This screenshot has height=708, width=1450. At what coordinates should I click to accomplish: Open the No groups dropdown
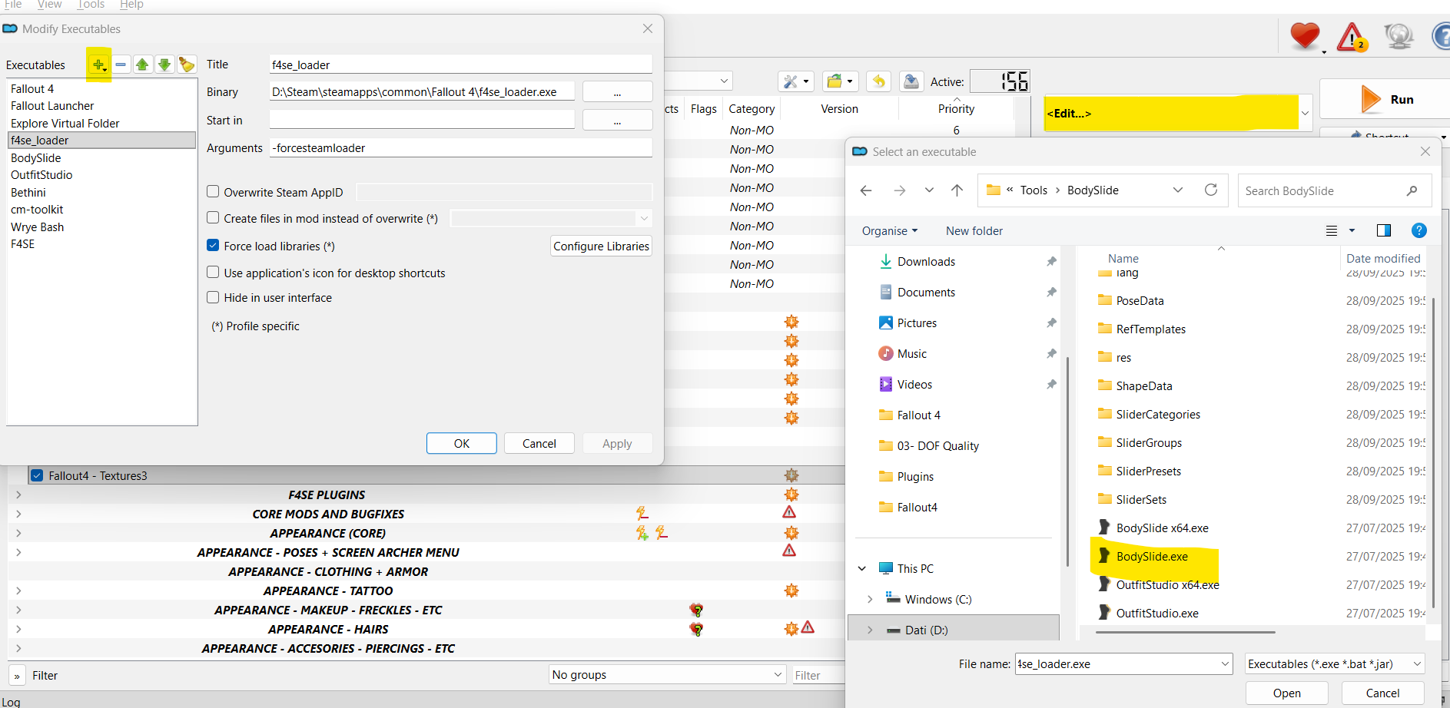[x=667, y=674]
